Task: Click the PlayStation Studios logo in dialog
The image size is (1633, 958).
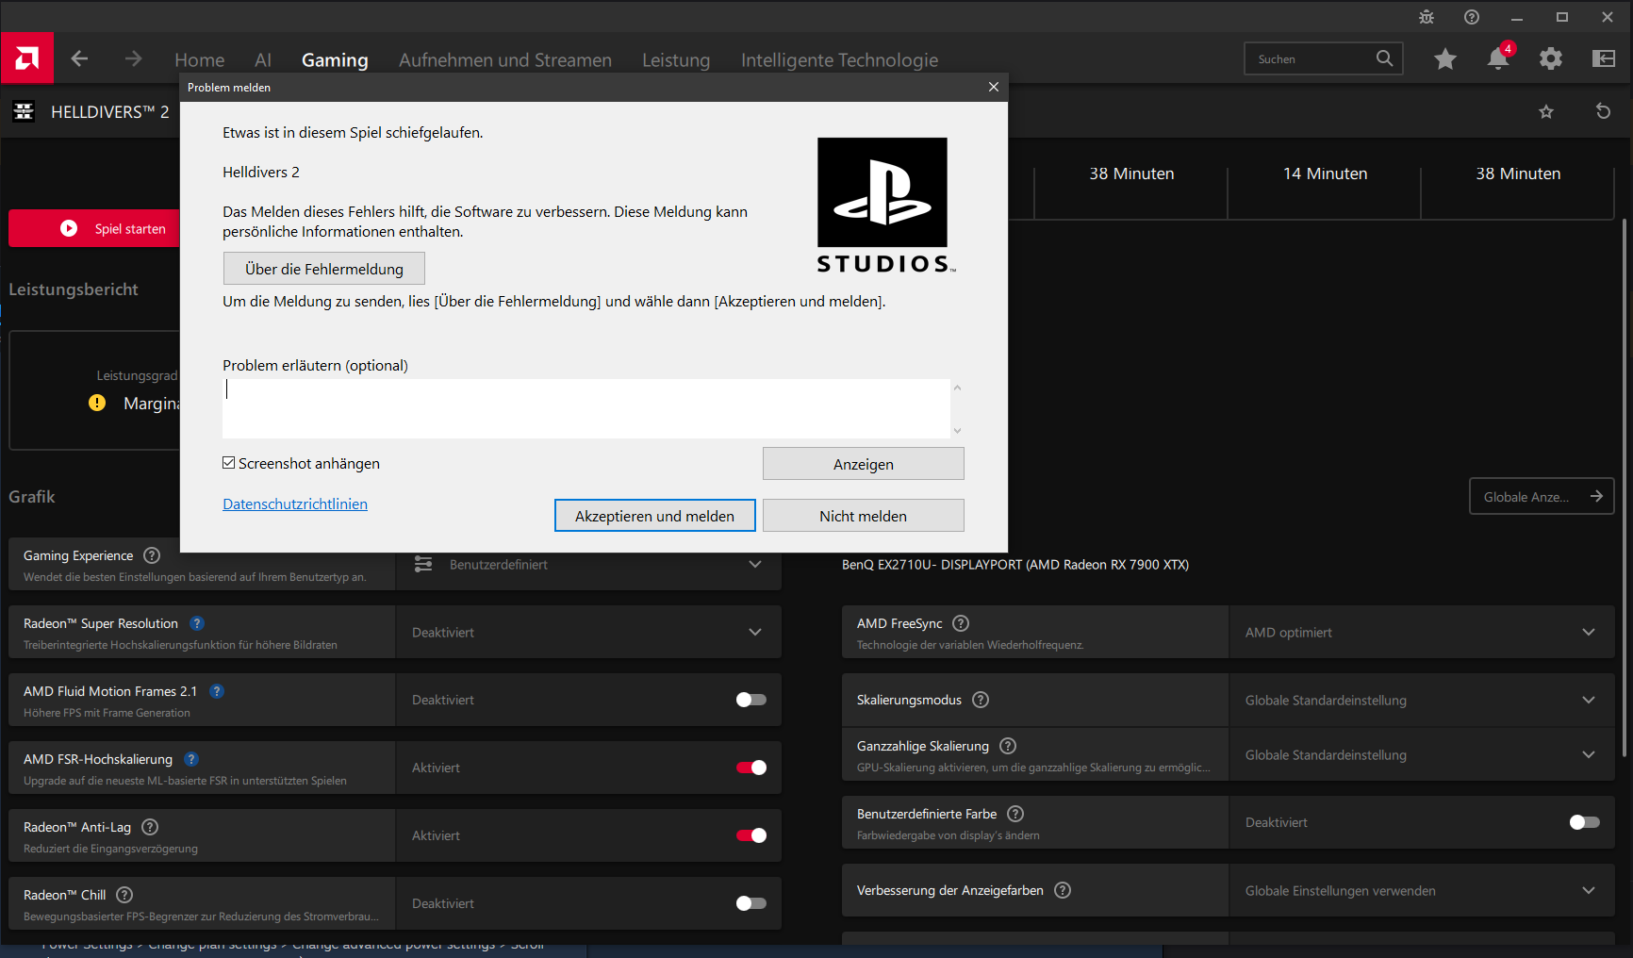Action: (x=884, y=206)
